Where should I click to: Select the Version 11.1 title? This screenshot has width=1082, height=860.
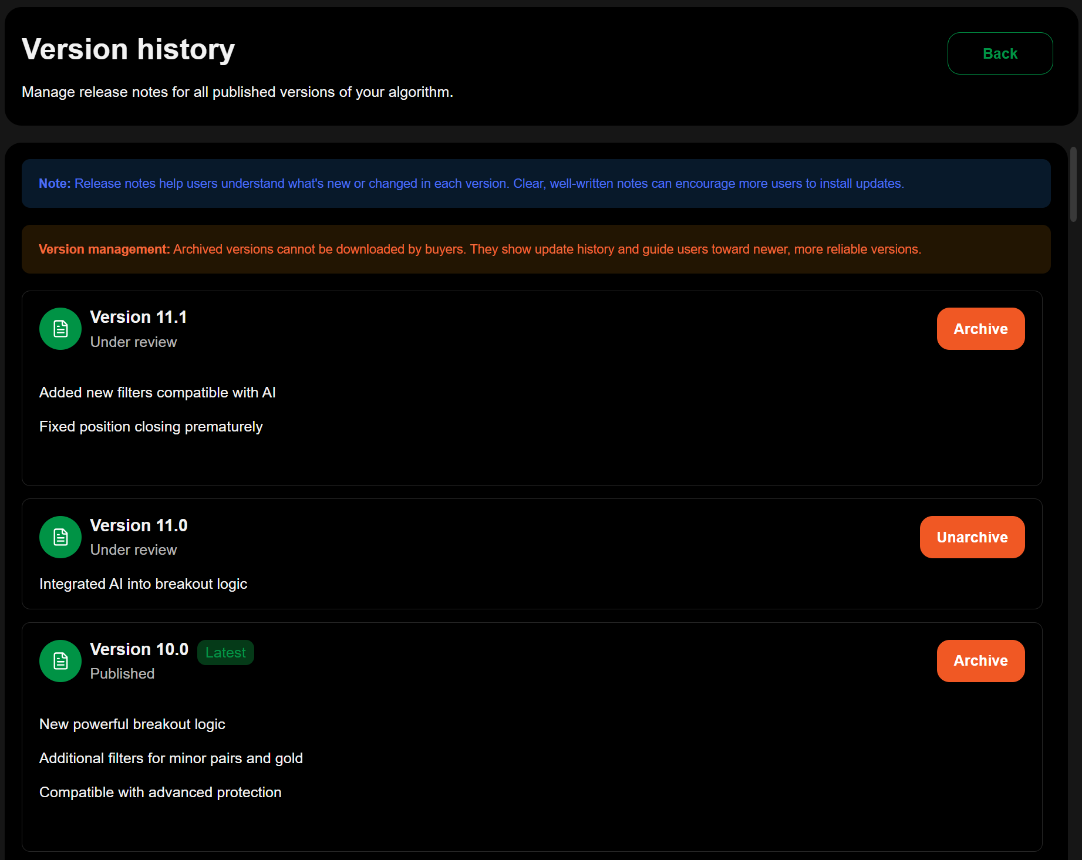pyautogui.click(x=139, y=317)
